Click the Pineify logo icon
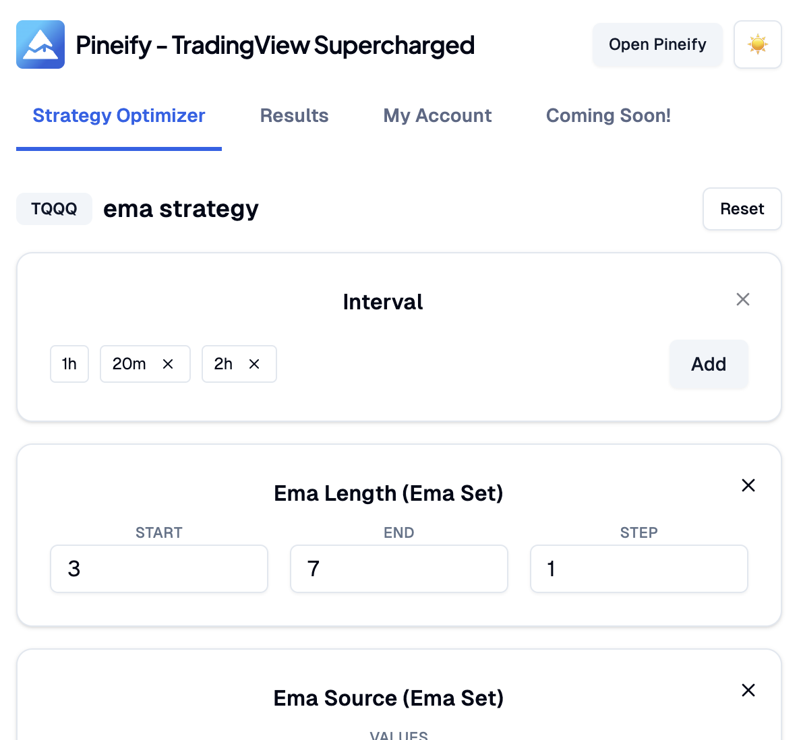The image size is (801, 740). (x=40, y=44)
